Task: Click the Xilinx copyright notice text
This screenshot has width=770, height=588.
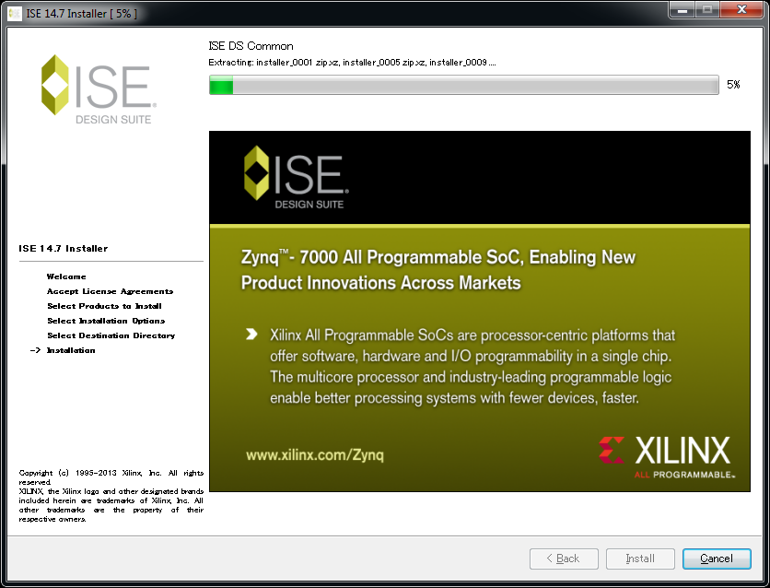Action: click(x=111, y=496)
